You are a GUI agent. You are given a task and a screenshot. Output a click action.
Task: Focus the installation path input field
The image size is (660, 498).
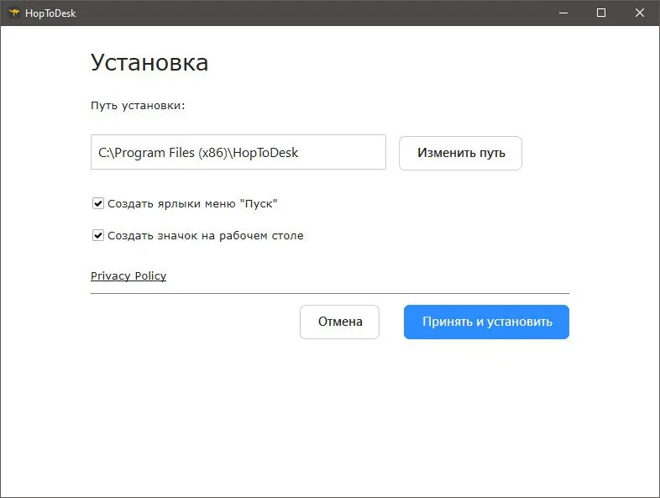point(238,153)
